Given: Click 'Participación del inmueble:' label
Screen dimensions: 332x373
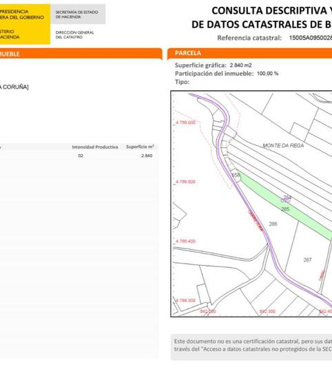Looking at the screenshot, I should pyautogui.click(x=214, y=74).
